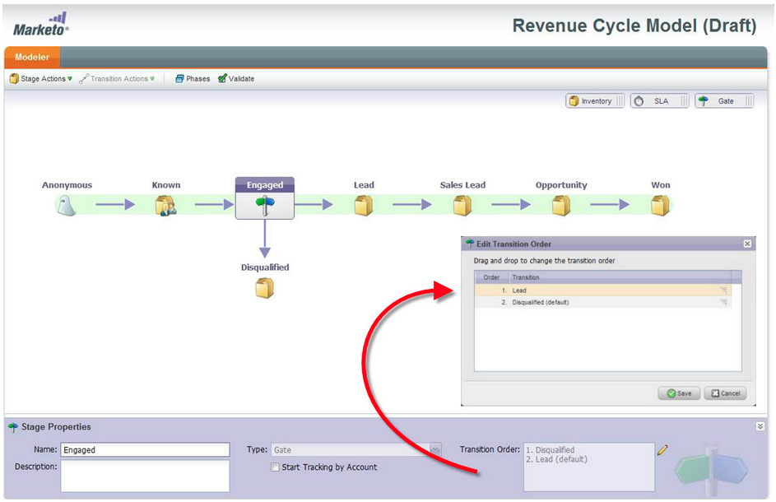776x502 pixels.
Task: Open Stage Actions dropdown menu
Action: 41,79
